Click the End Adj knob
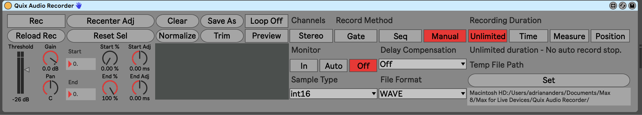The image size is (642, 115). (140, 88)
